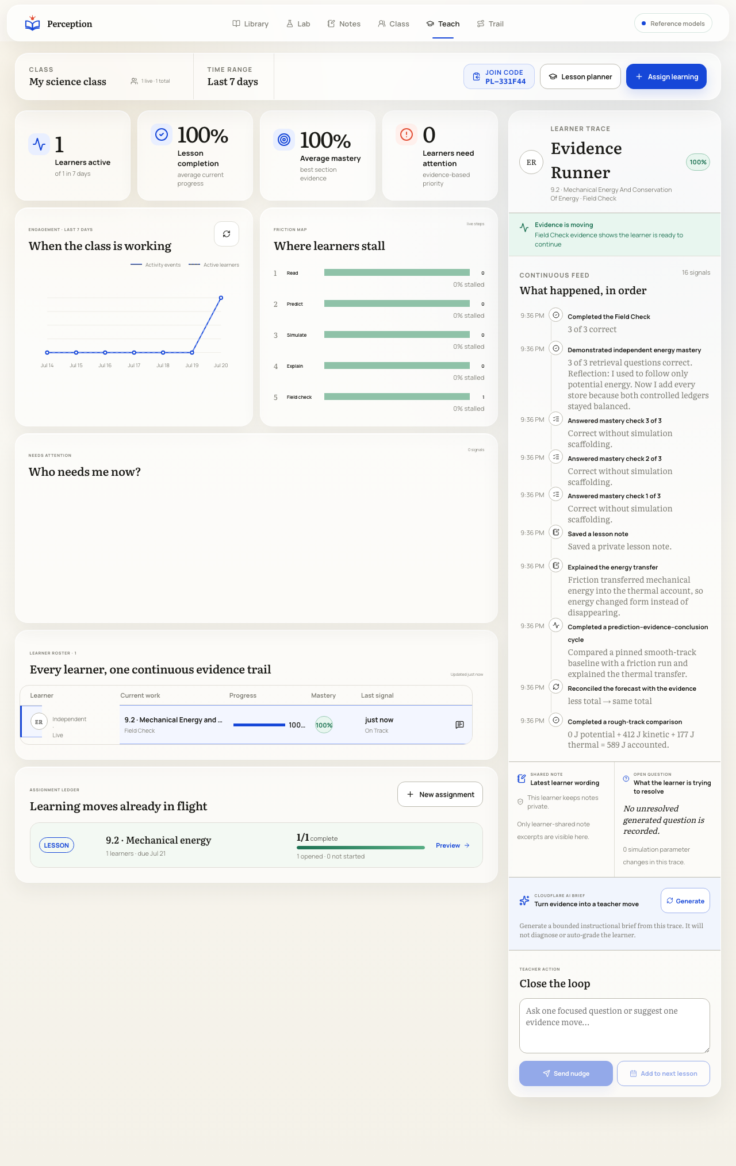This screenshot has width=736, height=1166.
Task: Select the Teach tab
Action: [x=443, y=24]
